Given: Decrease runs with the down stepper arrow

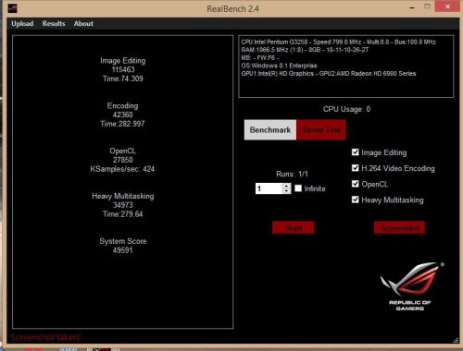Looking at the screenshot, I should coord(287,191).
